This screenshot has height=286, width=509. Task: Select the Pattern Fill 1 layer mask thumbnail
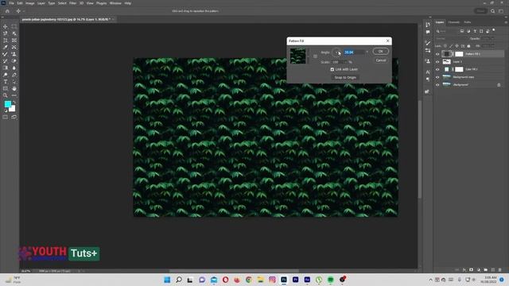click(x=459, y=54)
